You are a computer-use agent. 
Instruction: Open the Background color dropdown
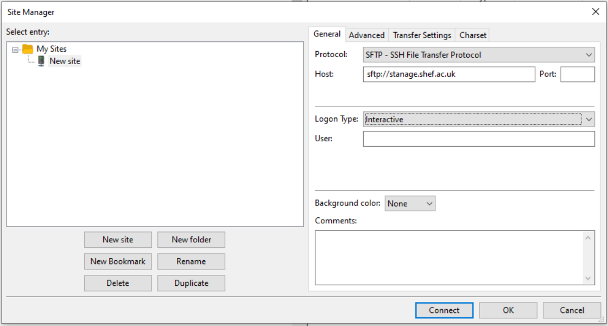[410, 203]
